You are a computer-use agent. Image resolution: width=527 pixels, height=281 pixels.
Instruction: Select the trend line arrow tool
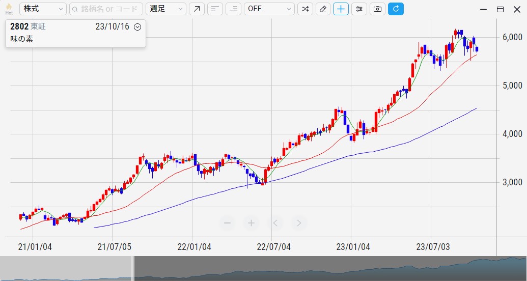click(x=197, y=9)
